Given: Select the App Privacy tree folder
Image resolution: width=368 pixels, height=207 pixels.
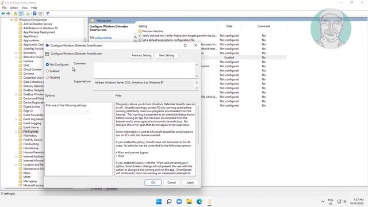Looking at the screenshot, I should pos(30,36).
